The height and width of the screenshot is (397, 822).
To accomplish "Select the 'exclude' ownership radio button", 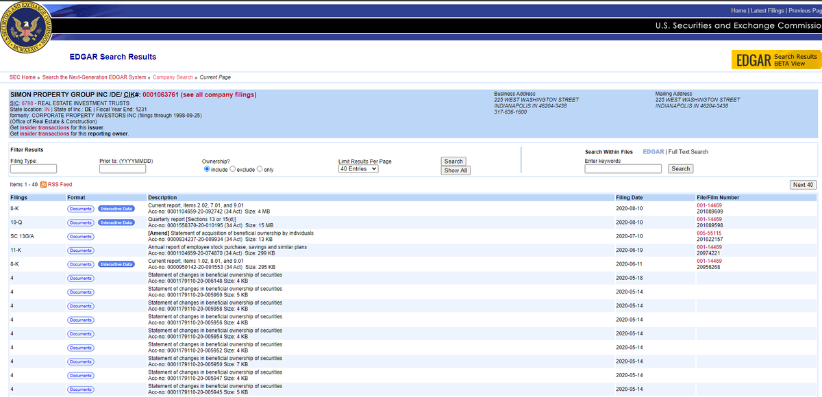I will point(233,169).
